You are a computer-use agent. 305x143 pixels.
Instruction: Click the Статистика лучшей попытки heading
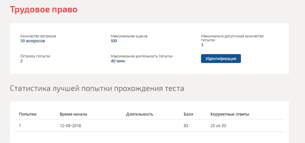tap(97, 88)
